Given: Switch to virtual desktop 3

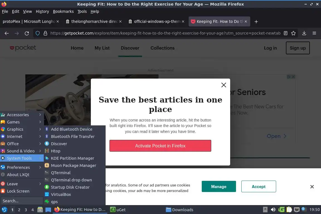Looking at the screenshot, I should [26, 210].
